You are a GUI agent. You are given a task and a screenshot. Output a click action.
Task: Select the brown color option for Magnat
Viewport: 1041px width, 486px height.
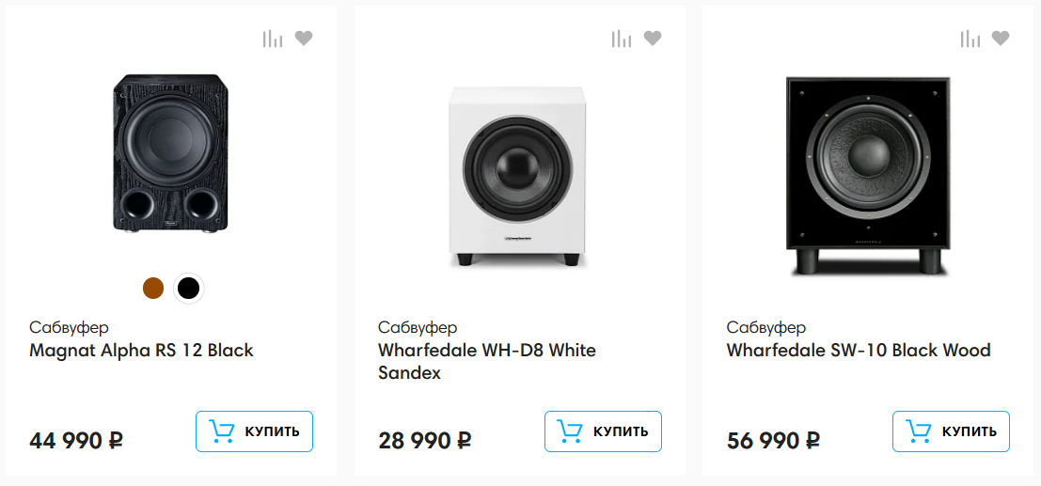(153, 289)
